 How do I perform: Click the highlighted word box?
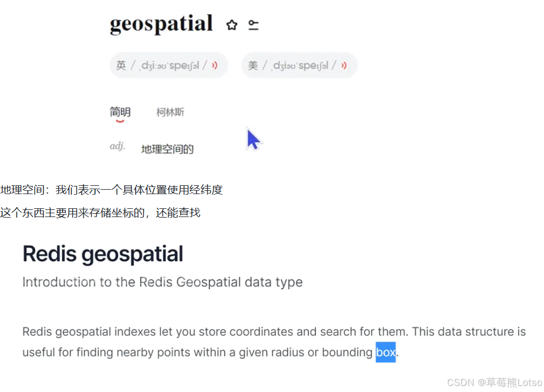pyautogui.click(x=385, y=352)
